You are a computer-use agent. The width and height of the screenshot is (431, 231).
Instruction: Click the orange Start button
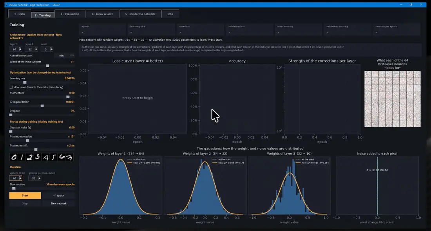(x=25, y=195)
